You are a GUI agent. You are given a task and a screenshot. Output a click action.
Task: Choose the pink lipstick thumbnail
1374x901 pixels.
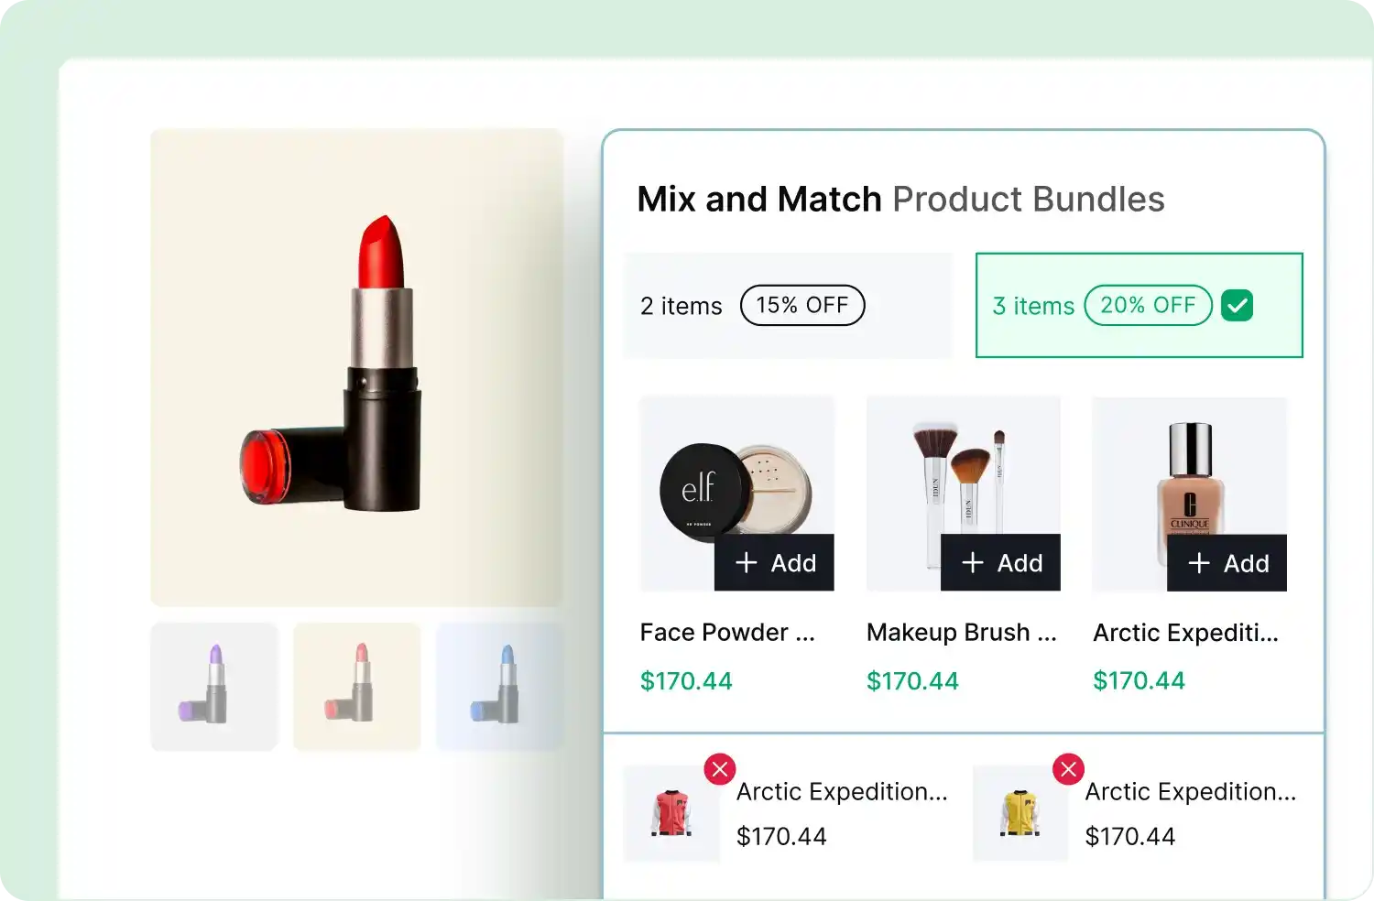click(x=356, y=687)
